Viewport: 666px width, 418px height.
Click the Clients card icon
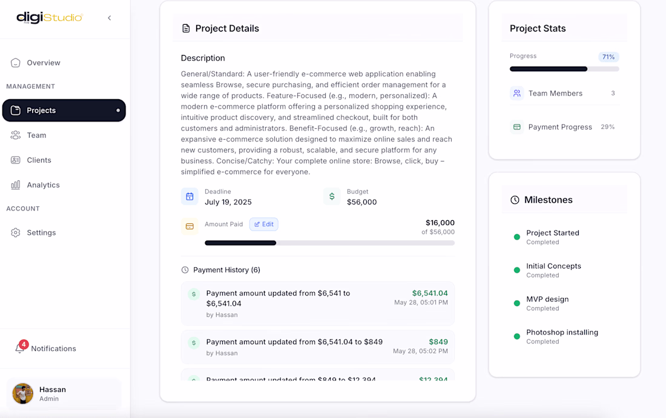tap(16, 160)
